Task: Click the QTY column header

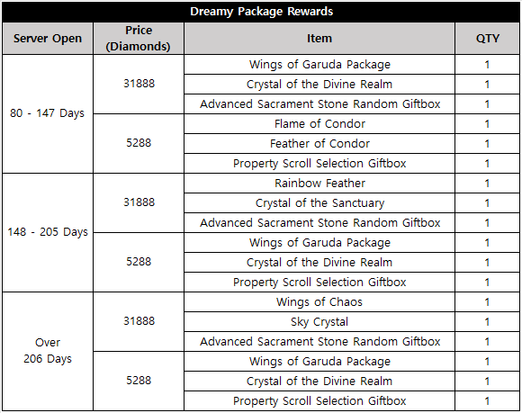Action: [488, 39]
